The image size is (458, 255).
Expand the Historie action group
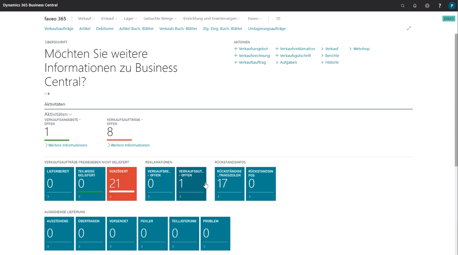(330, 62)
